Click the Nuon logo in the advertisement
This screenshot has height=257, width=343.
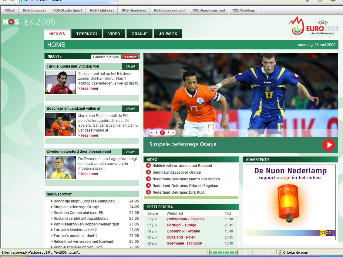point(326,232)
